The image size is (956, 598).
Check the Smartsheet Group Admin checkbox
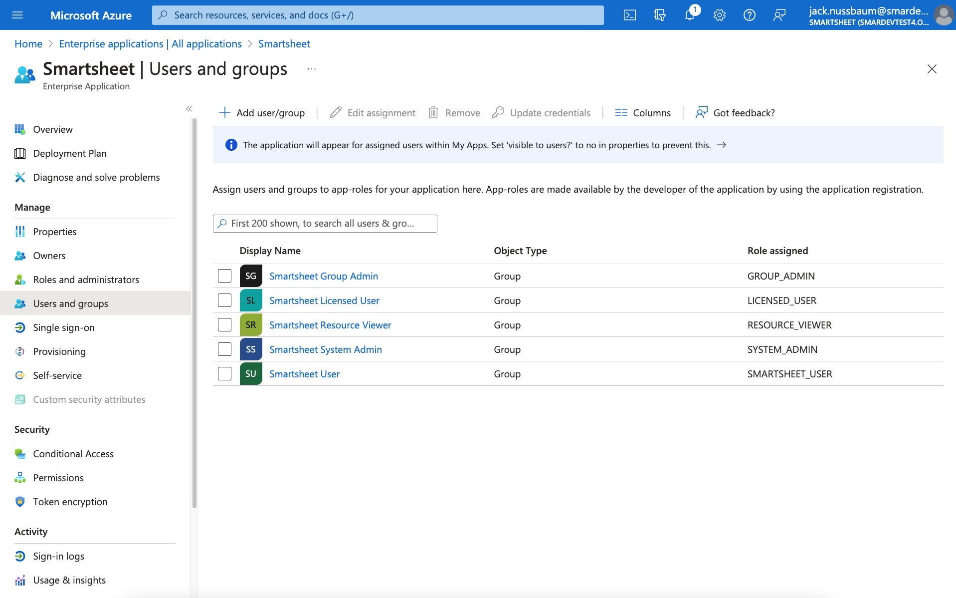click(224, 276)
